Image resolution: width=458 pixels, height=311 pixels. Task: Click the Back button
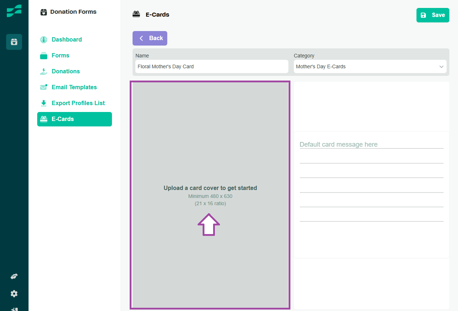click(x=150, y=38)
